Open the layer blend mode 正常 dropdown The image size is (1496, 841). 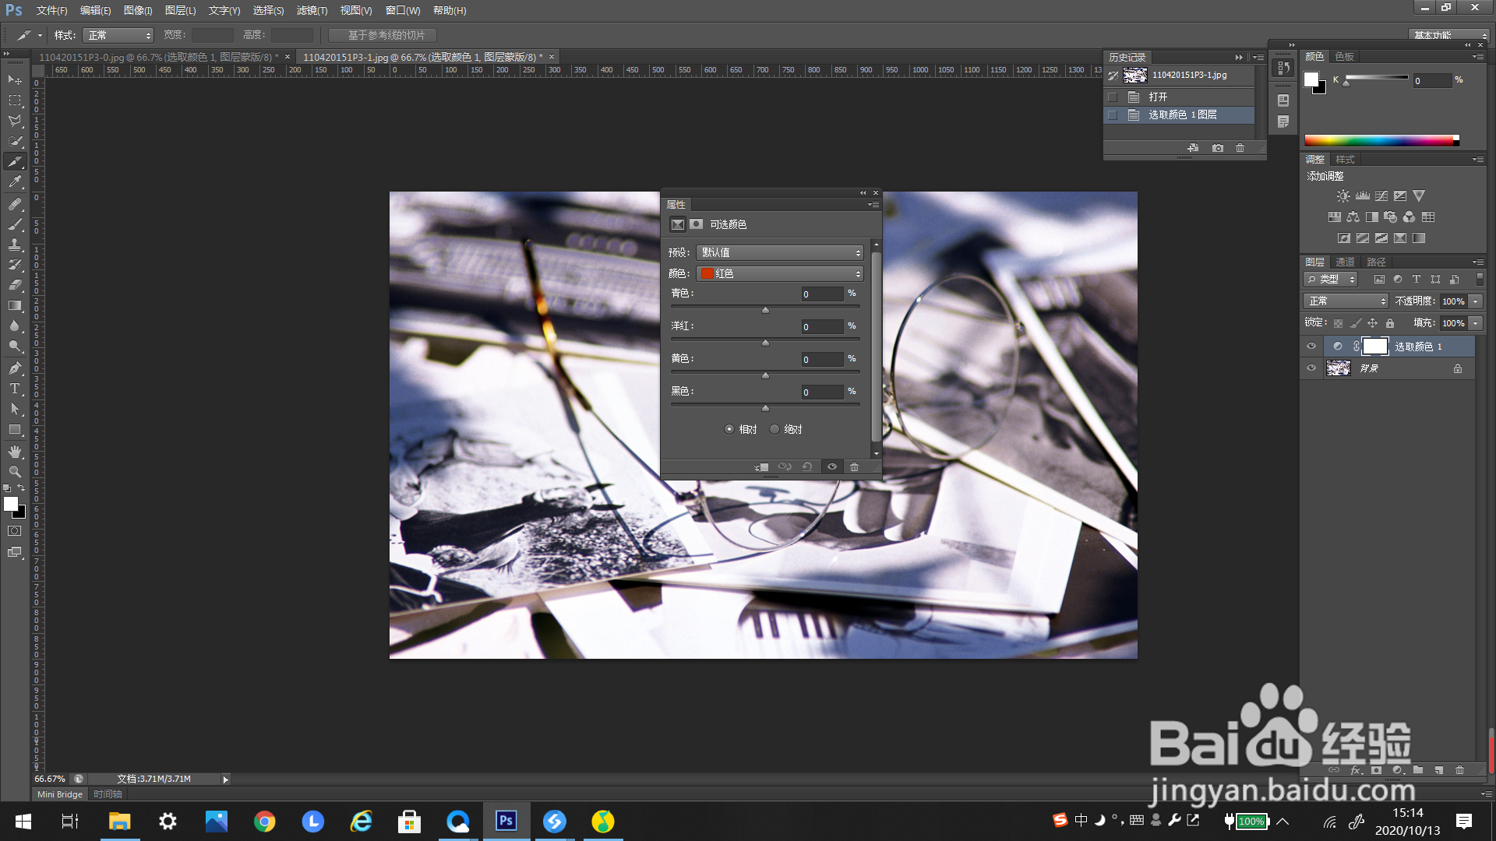click(1346, 301)
